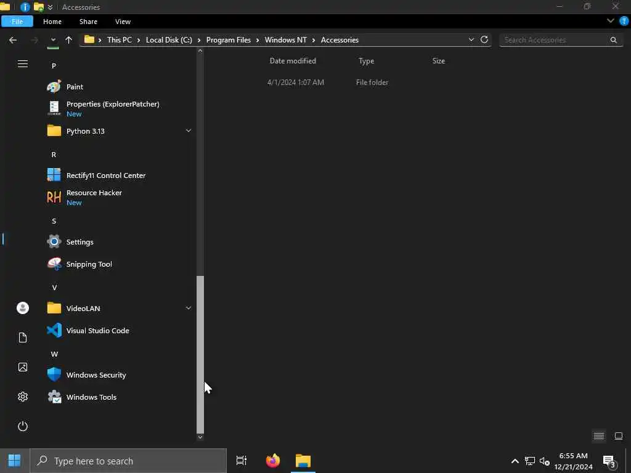This screenshot has width=631, height=473.
Task: Click the VideoLAN folder icon
Action: point(54,308)
